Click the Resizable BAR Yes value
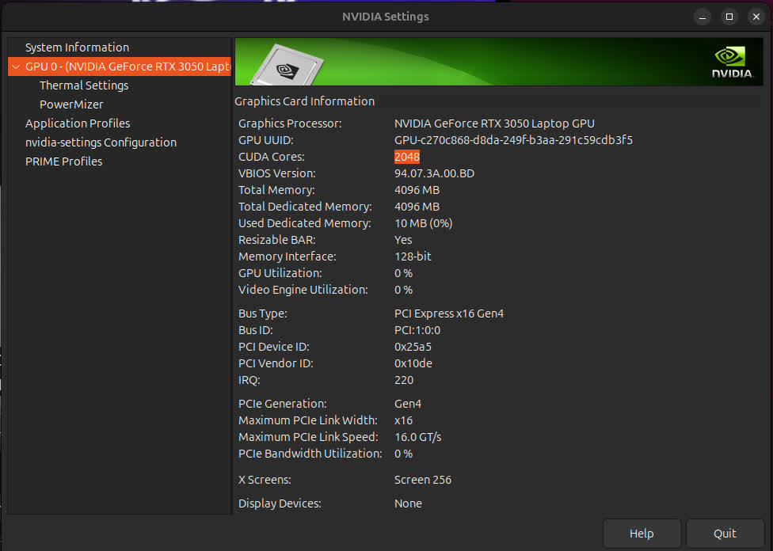 [402, 240]
